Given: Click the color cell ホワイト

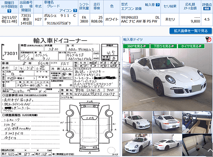Looking at the screenshot, I should 112,20.
